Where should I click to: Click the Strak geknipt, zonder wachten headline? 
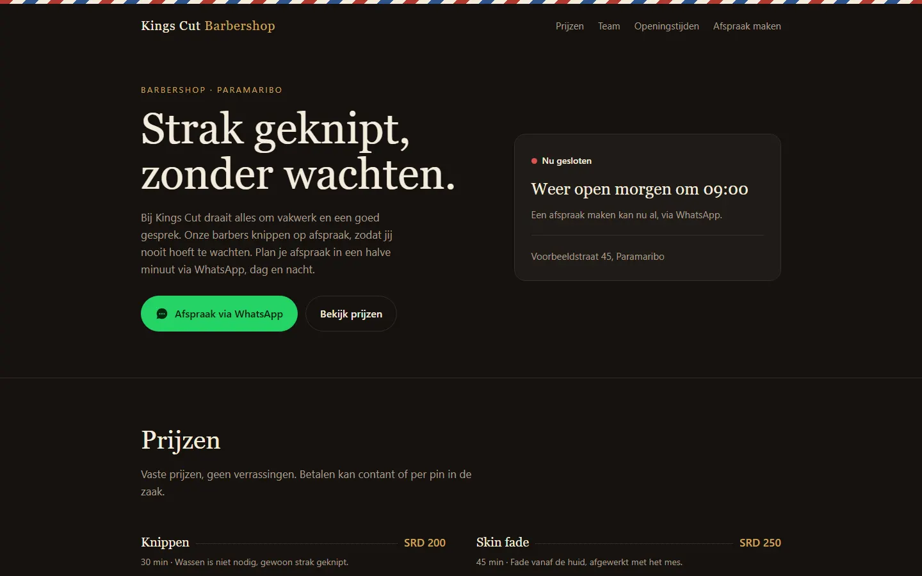298,152
